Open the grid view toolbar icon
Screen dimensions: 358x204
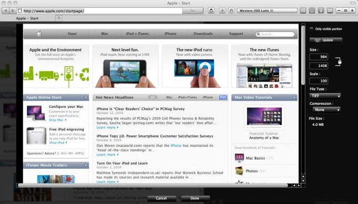coord(303,11)
